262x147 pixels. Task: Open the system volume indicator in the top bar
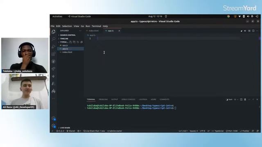click(x=248, y=16)
